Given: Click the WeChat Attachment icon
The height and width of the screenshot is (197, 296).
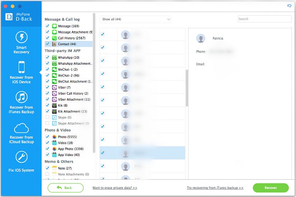Looking at the screenshot, I should tap(55, 82).
